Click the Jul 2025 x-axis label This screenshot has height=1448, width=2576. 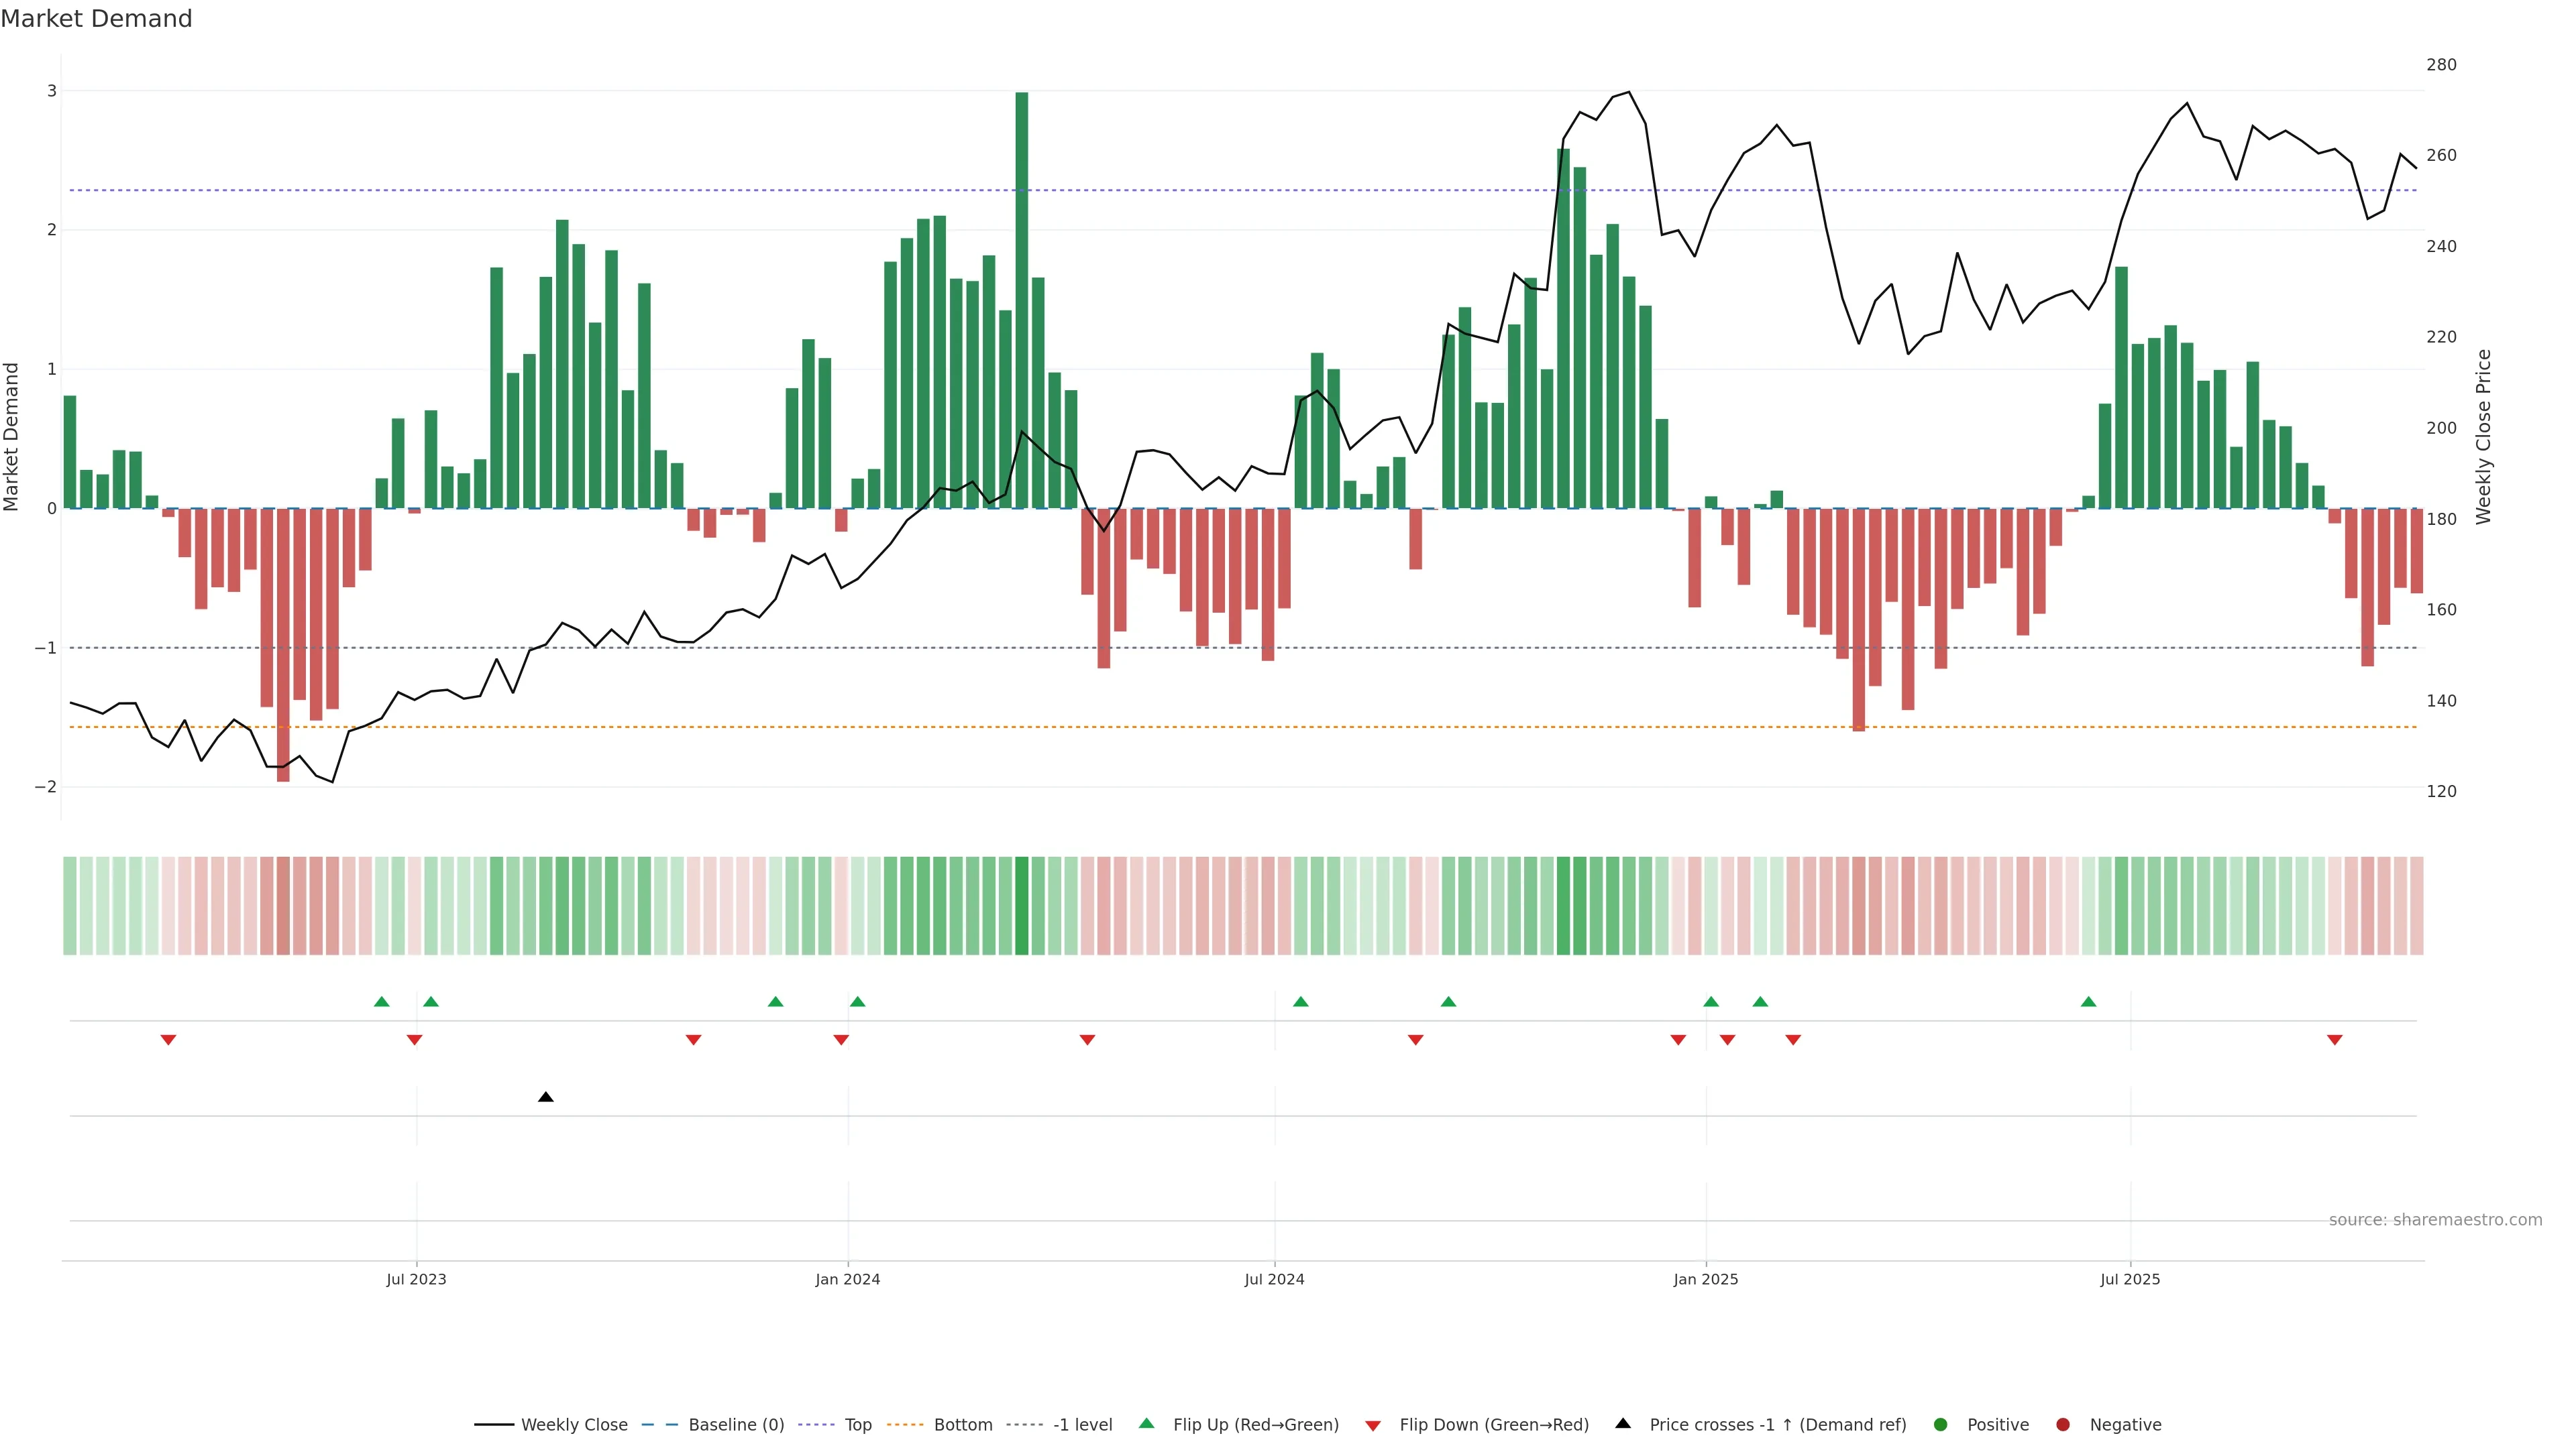pyautogui.click(x=2129, y=1279)
